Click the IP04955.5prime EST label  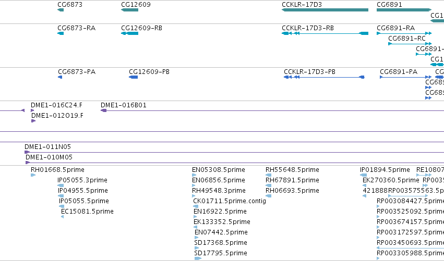coord(82,191)
